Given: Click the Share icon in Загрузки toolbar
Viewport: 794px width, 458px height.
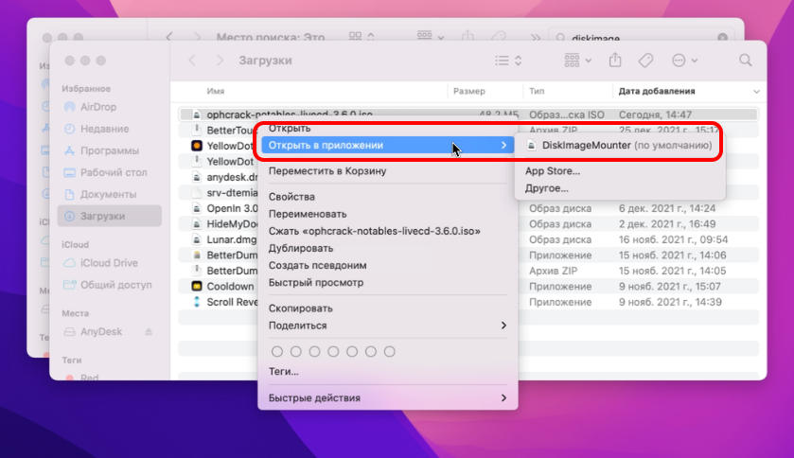Looking at the screenshot, I should [x=615, y=60].
